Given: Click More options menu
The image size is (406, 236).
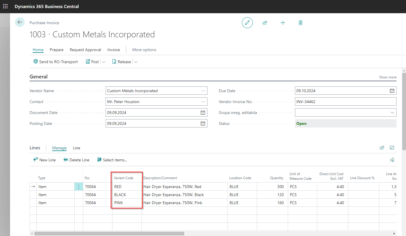Looking at the screenshot, I should click(144, 50).
